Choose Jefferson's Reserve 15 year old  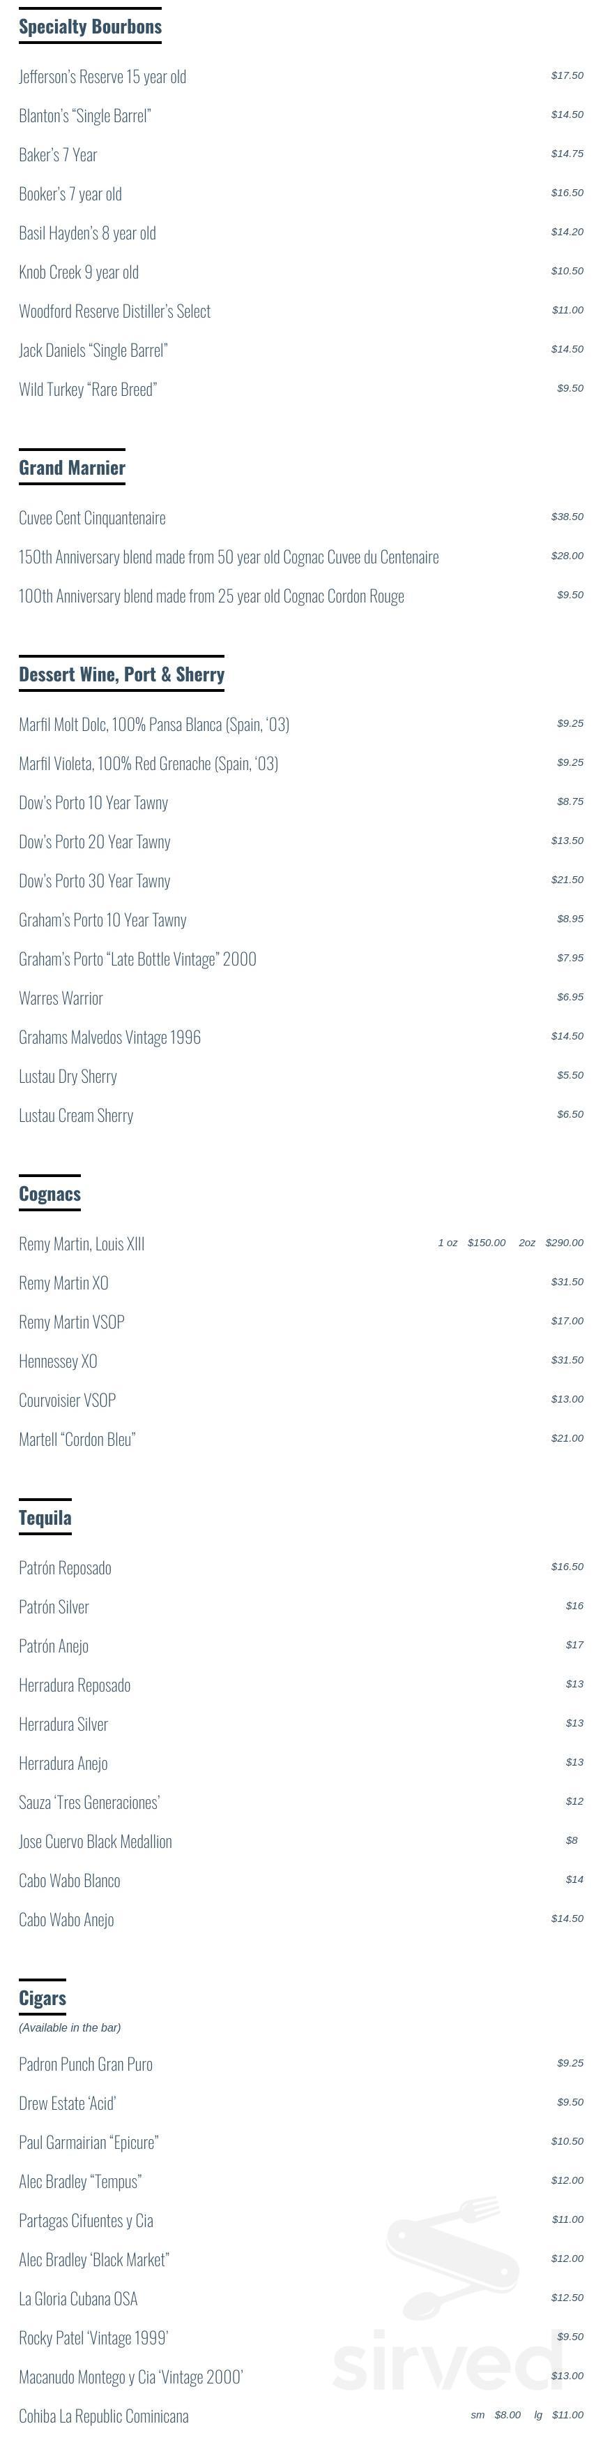(102, 77)
